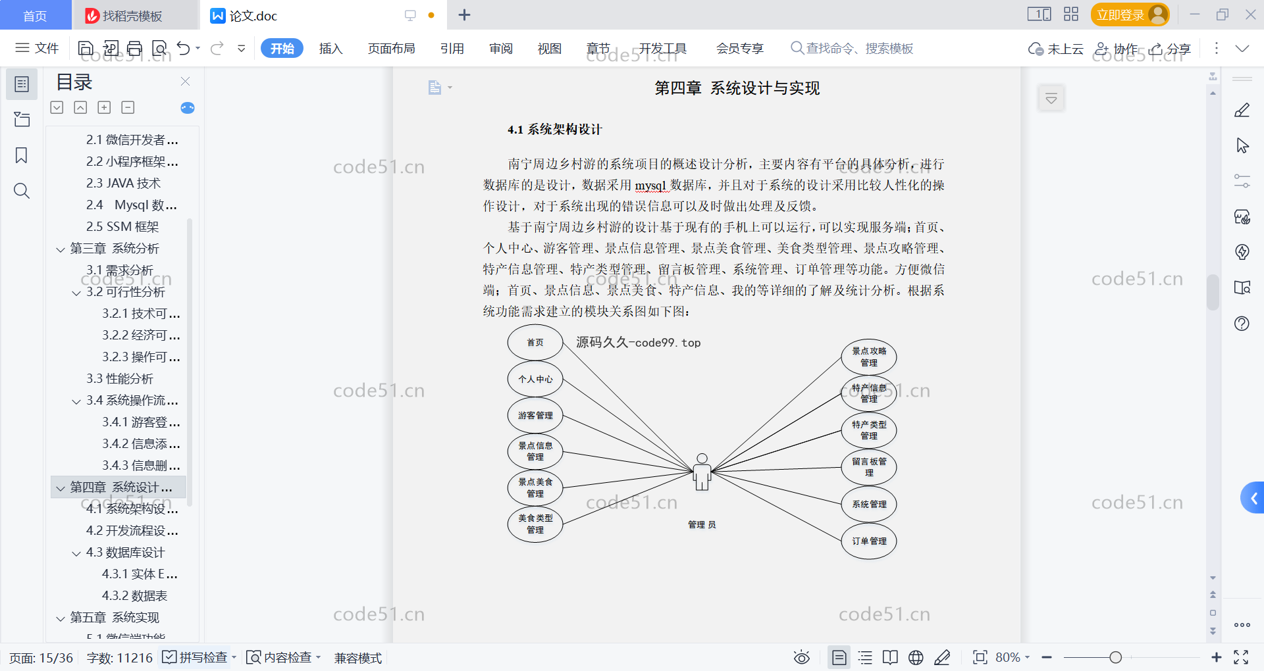Collapse the 第四章 系统设计 node

point(61,488)
